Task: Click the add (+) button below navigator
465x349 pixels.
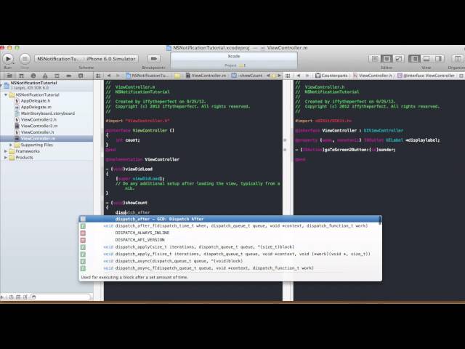Action: (2, 297)
